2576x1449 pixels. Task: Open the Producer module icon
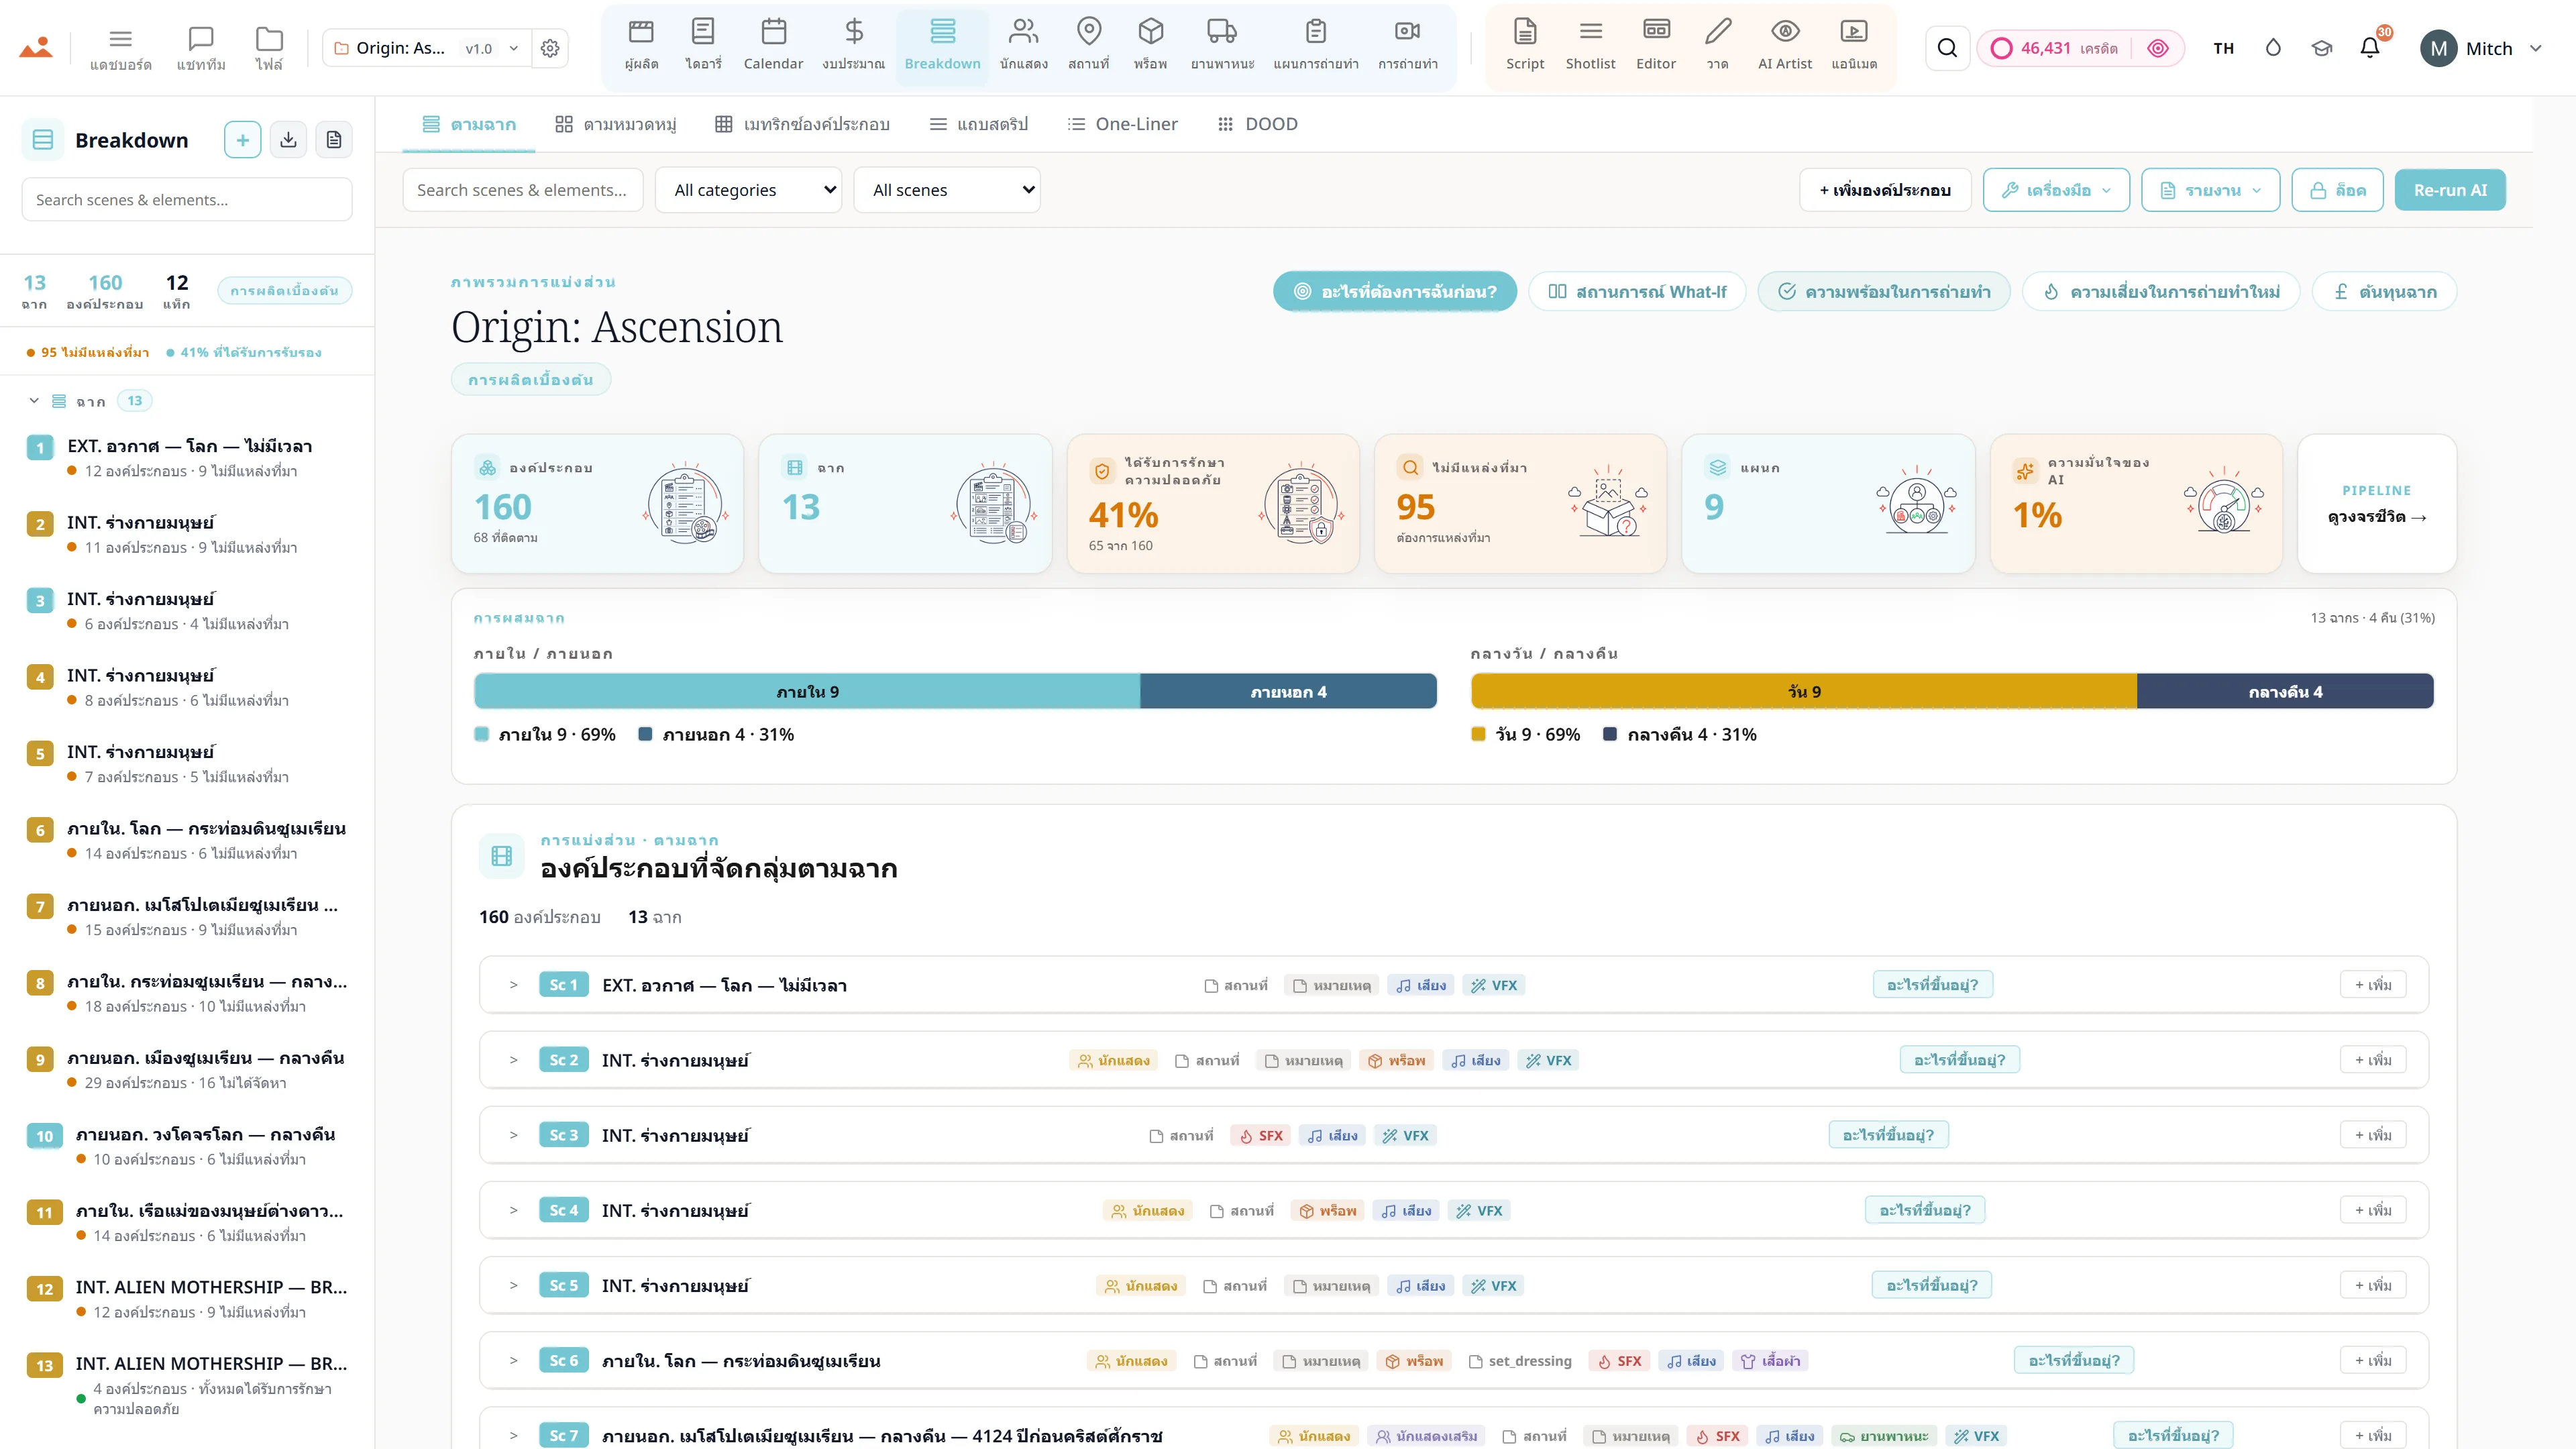(641, 45)
